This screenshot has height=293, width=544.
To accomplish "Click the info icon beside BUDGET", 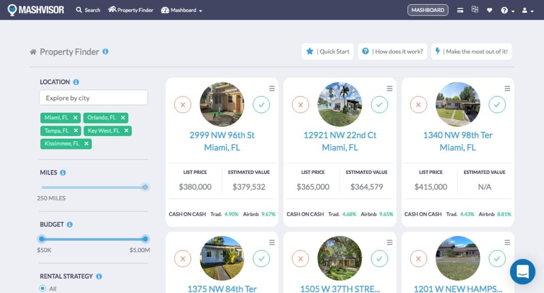I will click(x=70, y=224).
